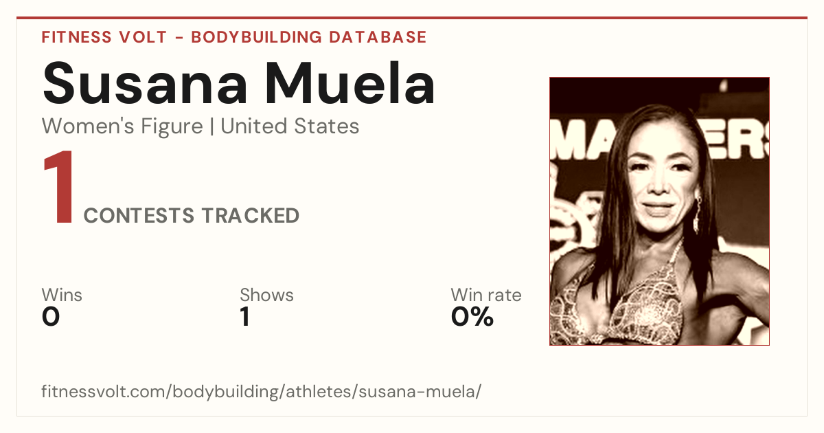The width and height of the screenshot is (824, 433).
Task: Click the Shows value of 1
Action: pyautogui.click(x=245, y=317)
